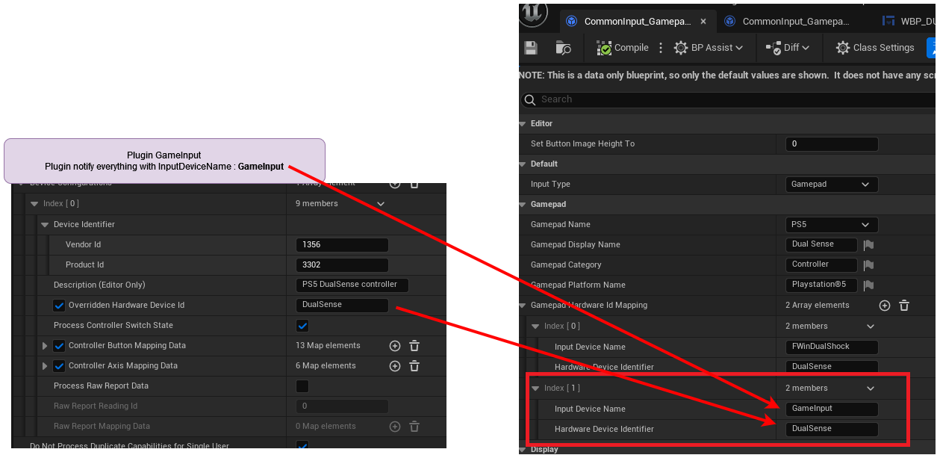Edit the Gamepad Platform Name field

tap(821, 285)
